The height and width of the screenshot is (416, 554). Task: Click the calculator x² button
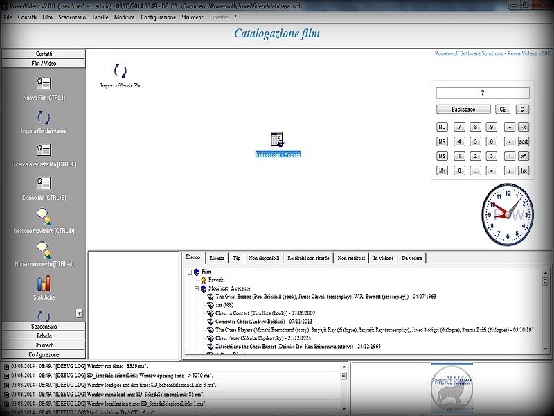click(524, 156)
